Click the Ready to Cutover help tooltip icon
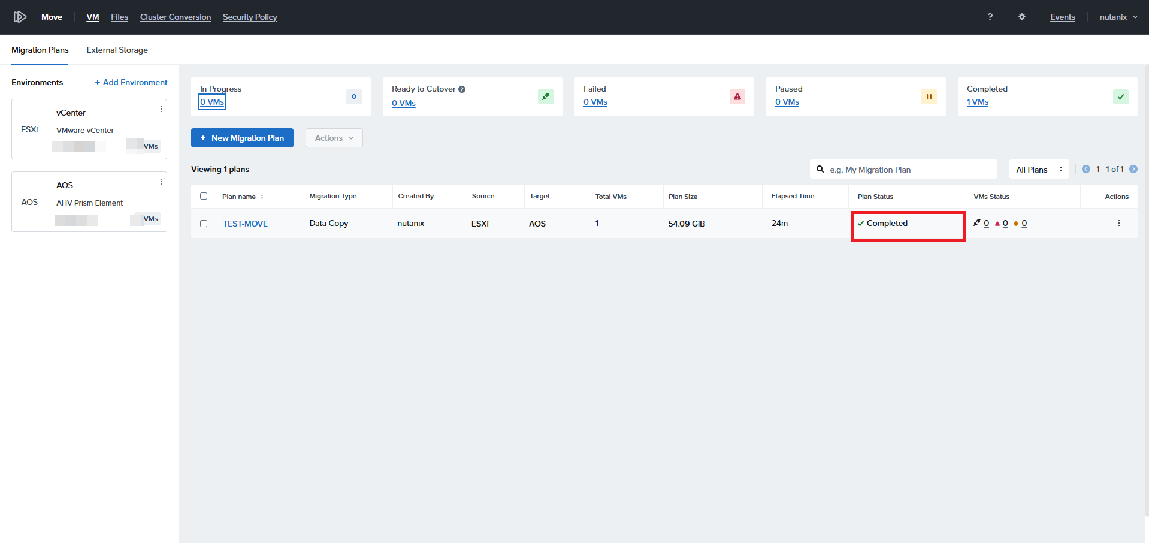This screenshot has height=543, width=1149. 462,89
